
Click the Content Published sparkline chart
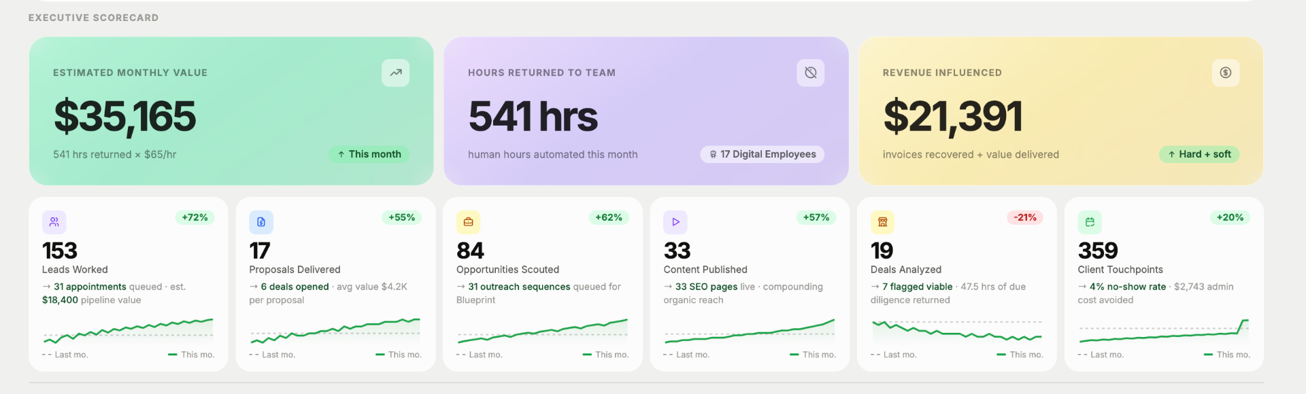click(750, 330)
